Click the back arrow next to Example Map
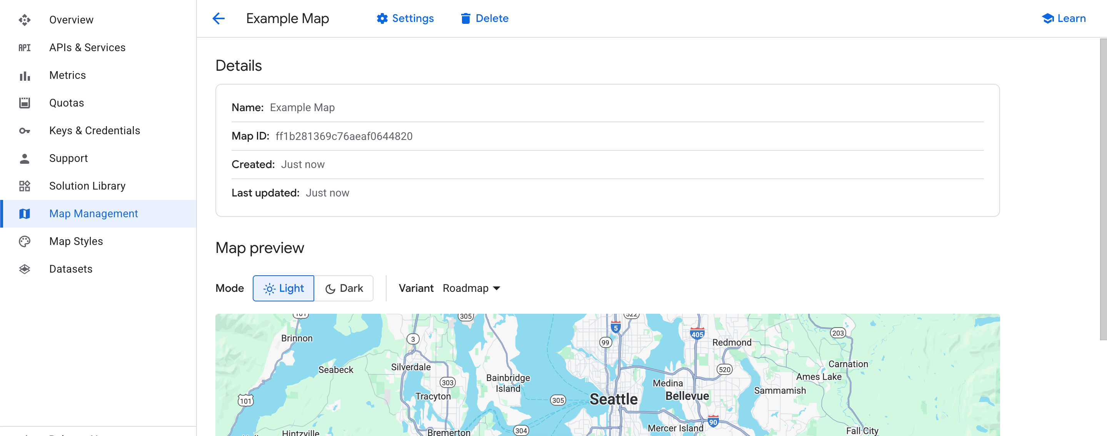 [x=218, y=18]
